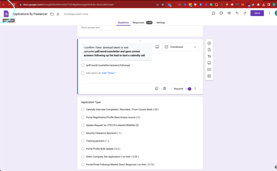The image size is (277, 171).
Task: Open customize theme palette icon
Action: [x=221, y=13]
